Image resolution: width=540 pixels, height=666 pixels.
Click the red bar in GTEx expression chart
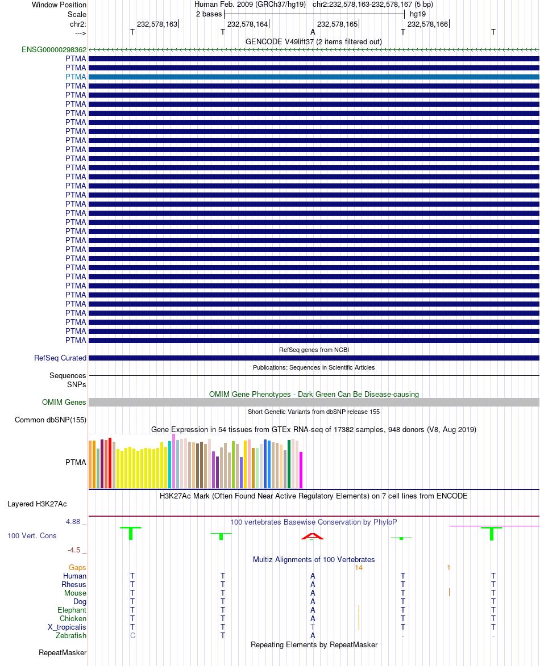point(110,463)
